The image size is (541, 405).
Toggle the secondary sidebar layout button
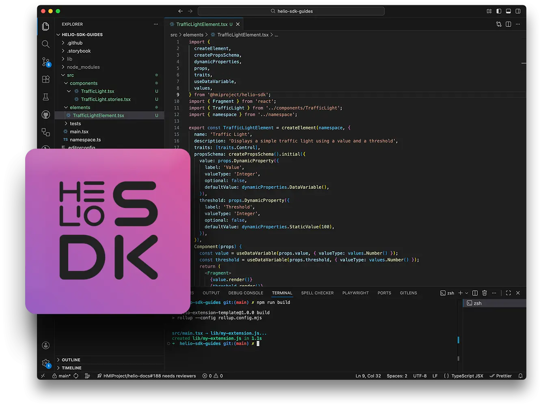click(x=518, y=11)
